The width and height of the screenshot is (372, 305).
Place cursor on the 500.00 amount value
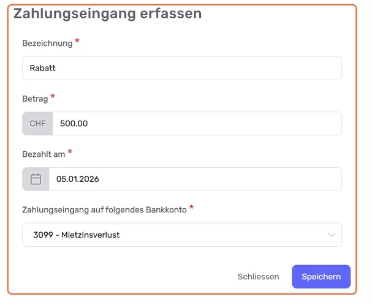[74, 124]
